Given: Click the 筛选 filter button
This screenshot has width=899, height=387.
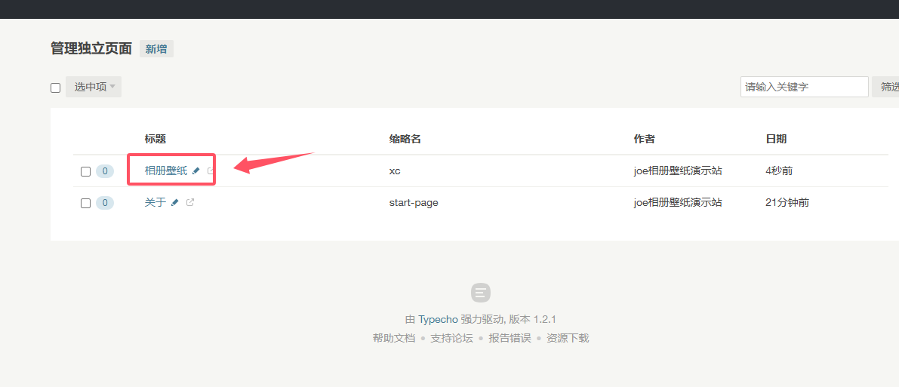Looking at the screenshot, I should pos(885,87).
